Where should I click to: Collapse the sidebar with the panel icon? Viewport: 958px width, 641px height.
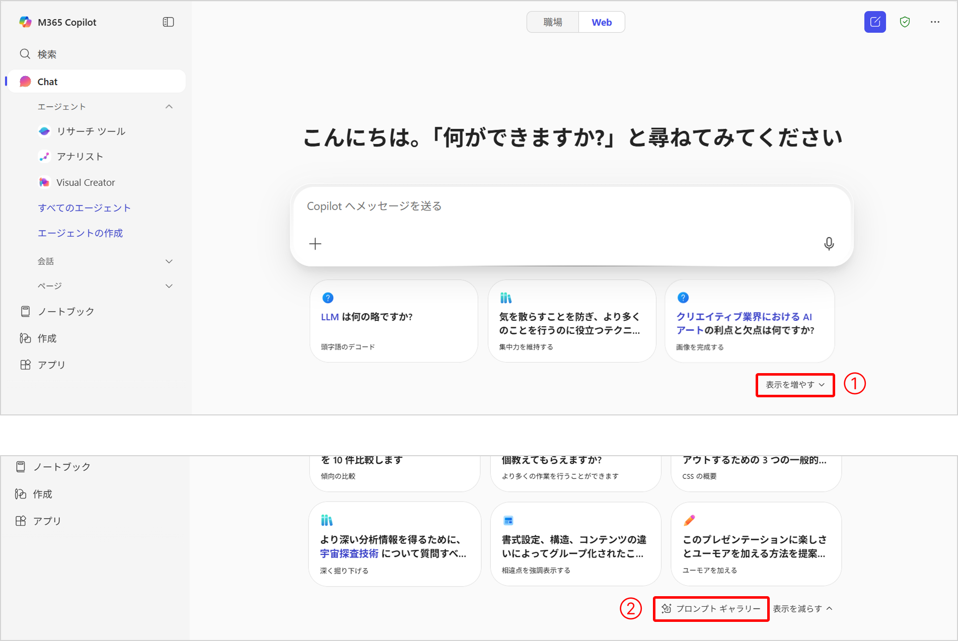[x=168, y=22]
